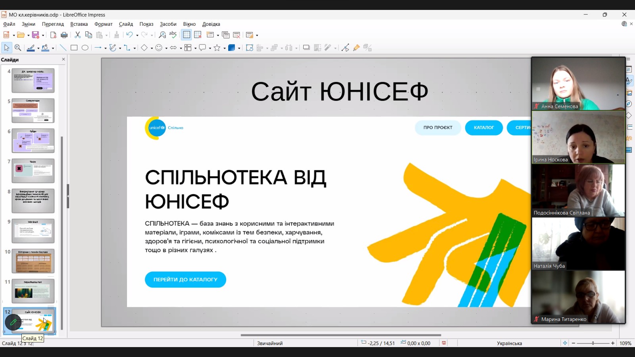Screen dimensions: 635x357
Task: Insert a Callout shape
Action: [202, 48]
